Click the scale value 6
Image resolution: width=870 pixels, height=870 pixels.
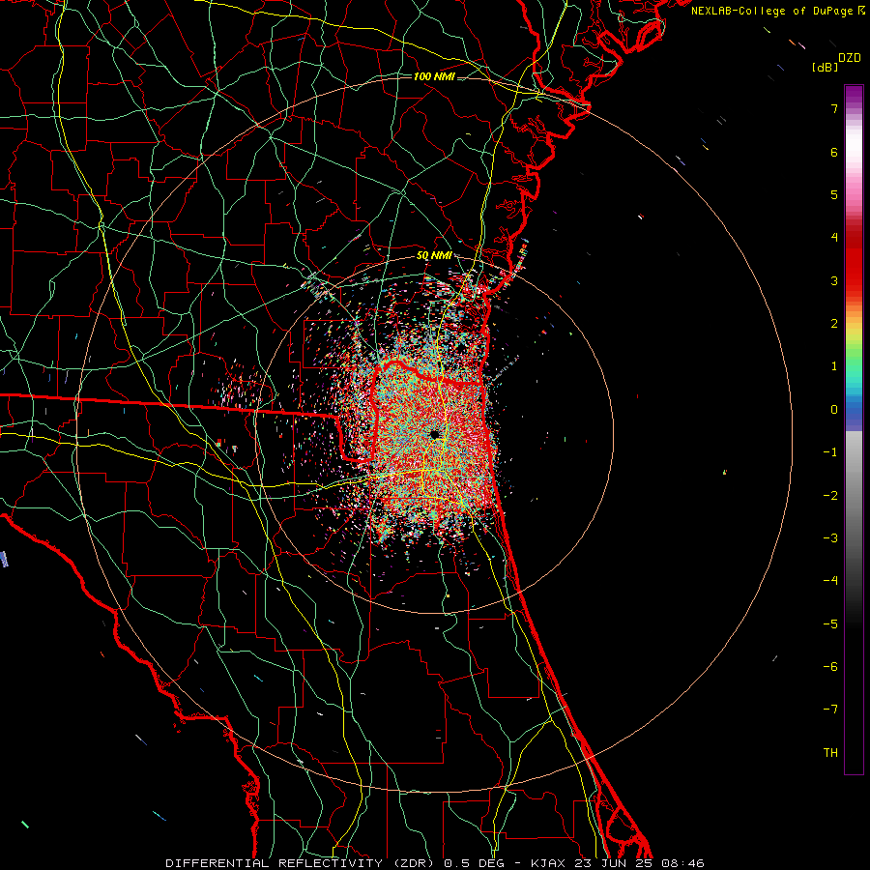834,152
